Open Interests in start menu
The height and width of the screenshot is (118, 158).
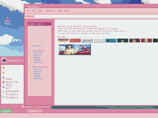click(12, 91)
